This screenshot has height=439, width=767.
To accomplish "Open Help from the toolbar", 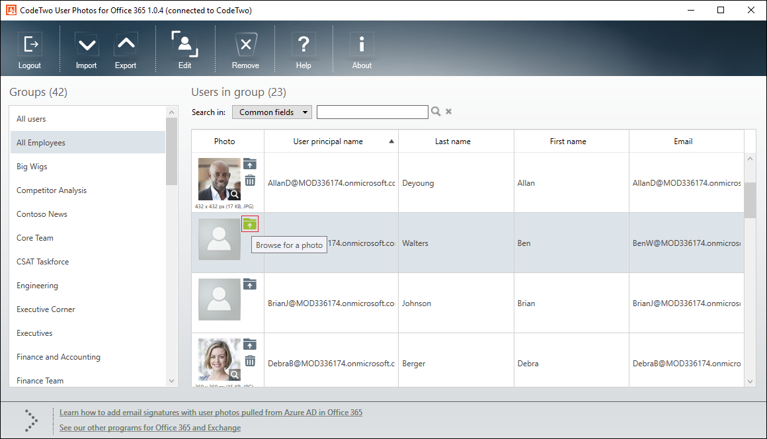I will (x=303, y=44).
